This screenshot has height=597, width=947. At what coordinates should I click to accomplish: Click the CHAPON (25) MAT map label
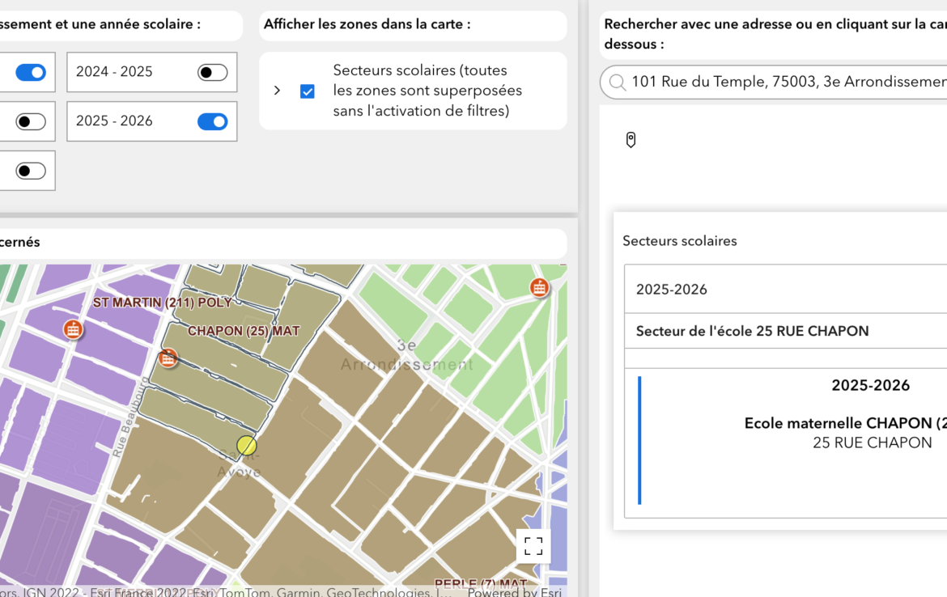(244, 331)
